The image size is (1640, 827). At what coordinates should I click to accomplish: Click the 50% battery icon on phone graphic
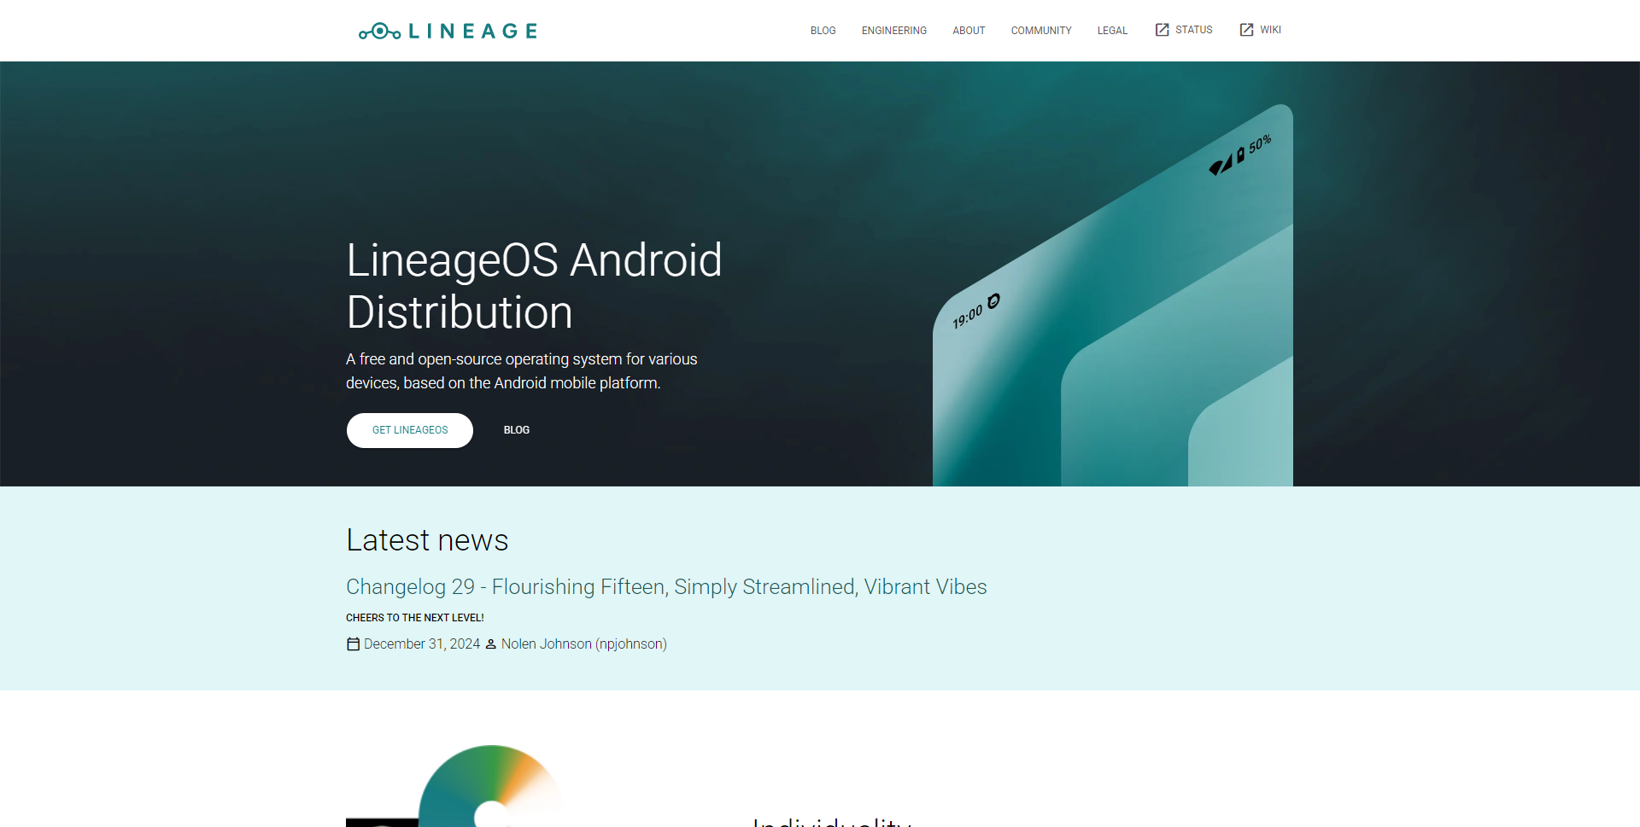point(1240,156)
